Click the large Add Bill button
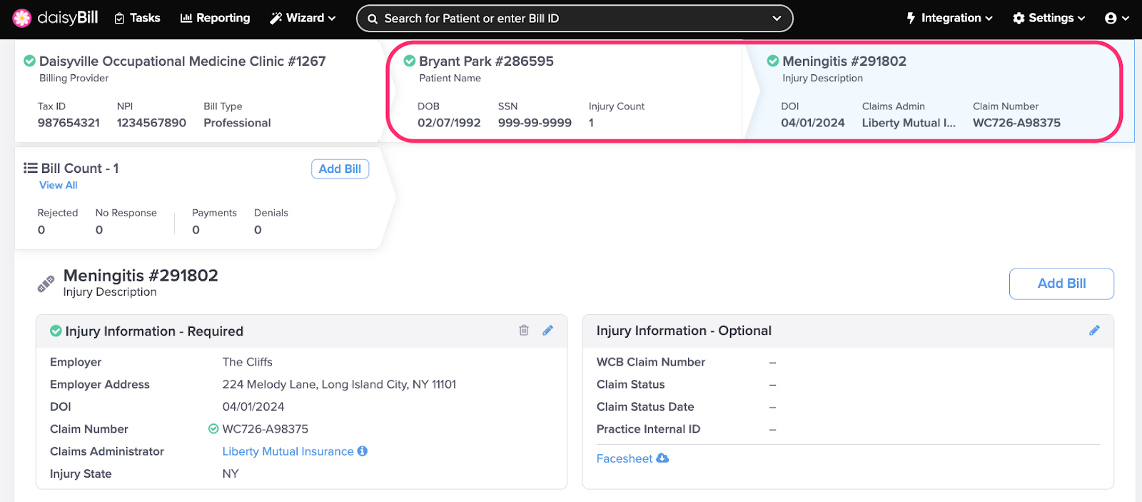 click(1061, 283)
